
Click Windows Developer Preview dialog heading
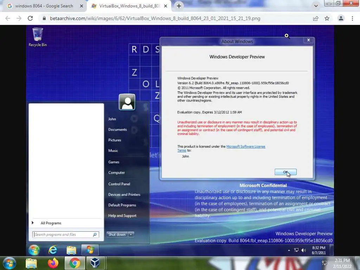pyautogui.click(x=237, y=57)
